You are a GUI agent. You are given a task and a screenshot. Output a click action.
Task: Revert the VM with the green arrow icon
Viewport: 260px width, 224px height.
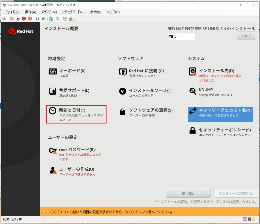pos(57,19)
